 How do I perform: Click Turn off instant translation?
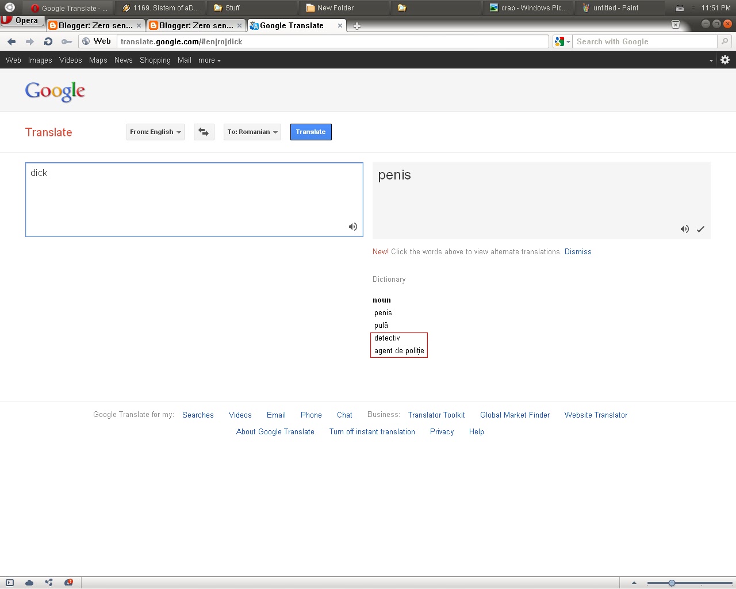[x=372, y=431]
